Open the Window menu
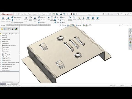 pos(40,14)
